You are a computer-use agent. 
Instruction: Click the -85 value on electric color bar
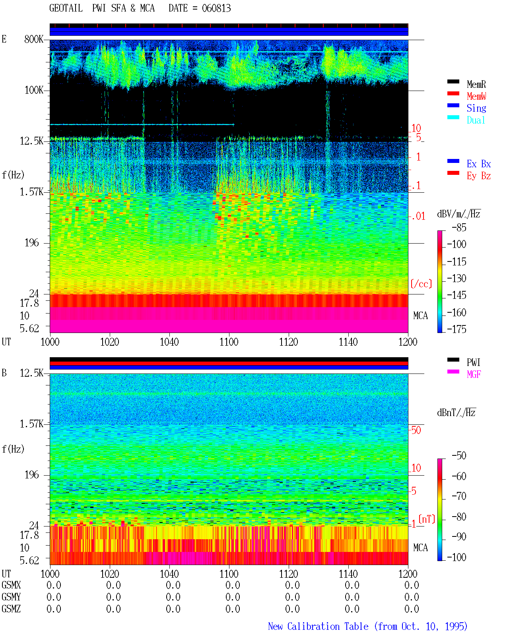[459, 228]
